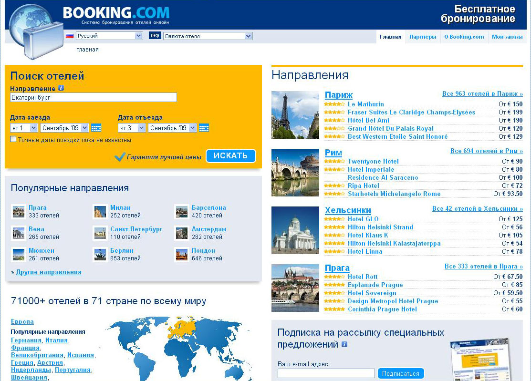Click the e-mail address input field
Screen dimensions: 531x381
tap(326, 373)
